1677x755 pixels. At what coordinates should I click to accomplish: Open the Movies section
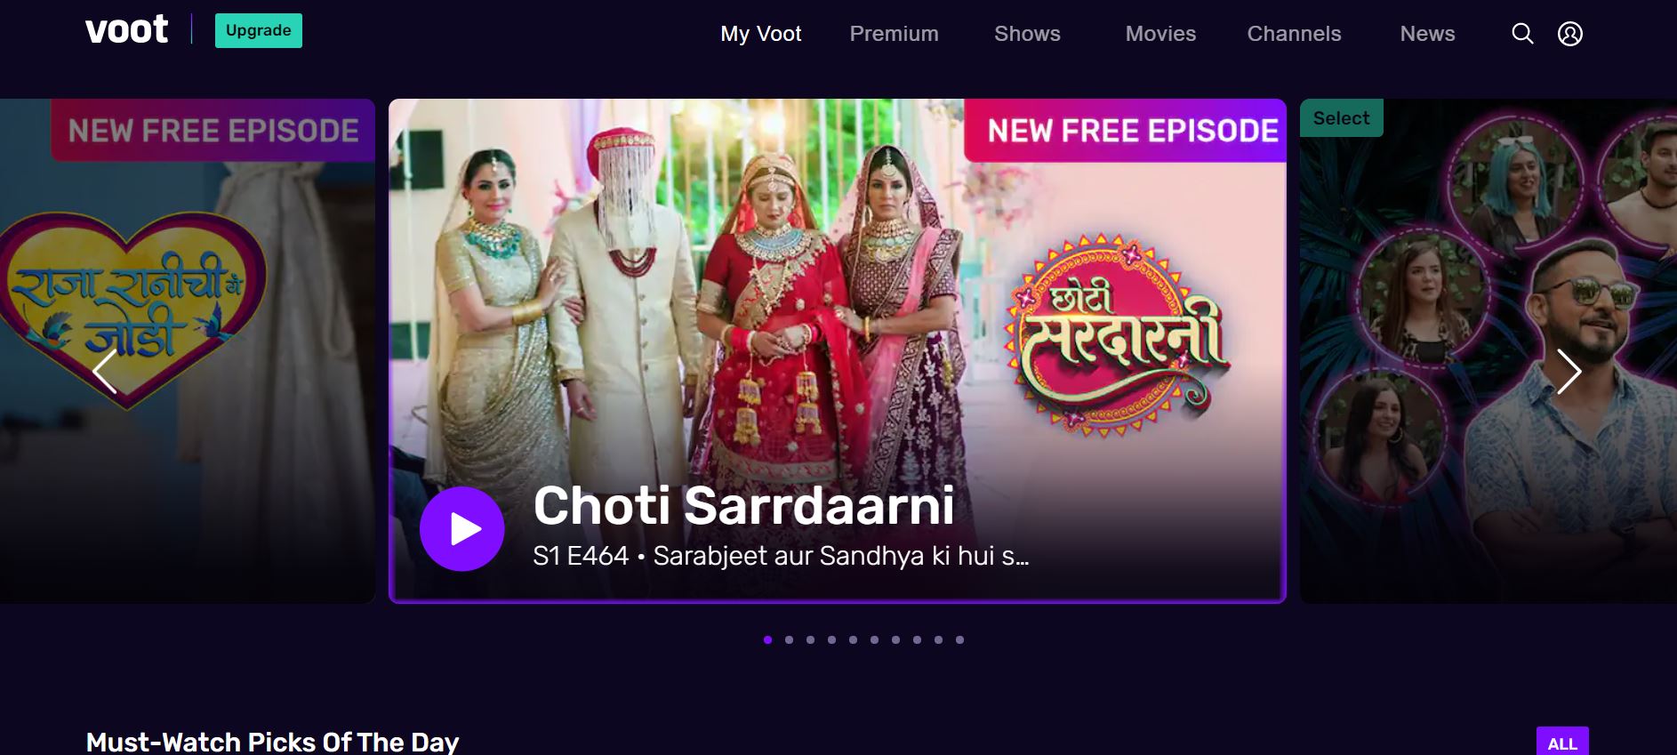coord(1160,34)
